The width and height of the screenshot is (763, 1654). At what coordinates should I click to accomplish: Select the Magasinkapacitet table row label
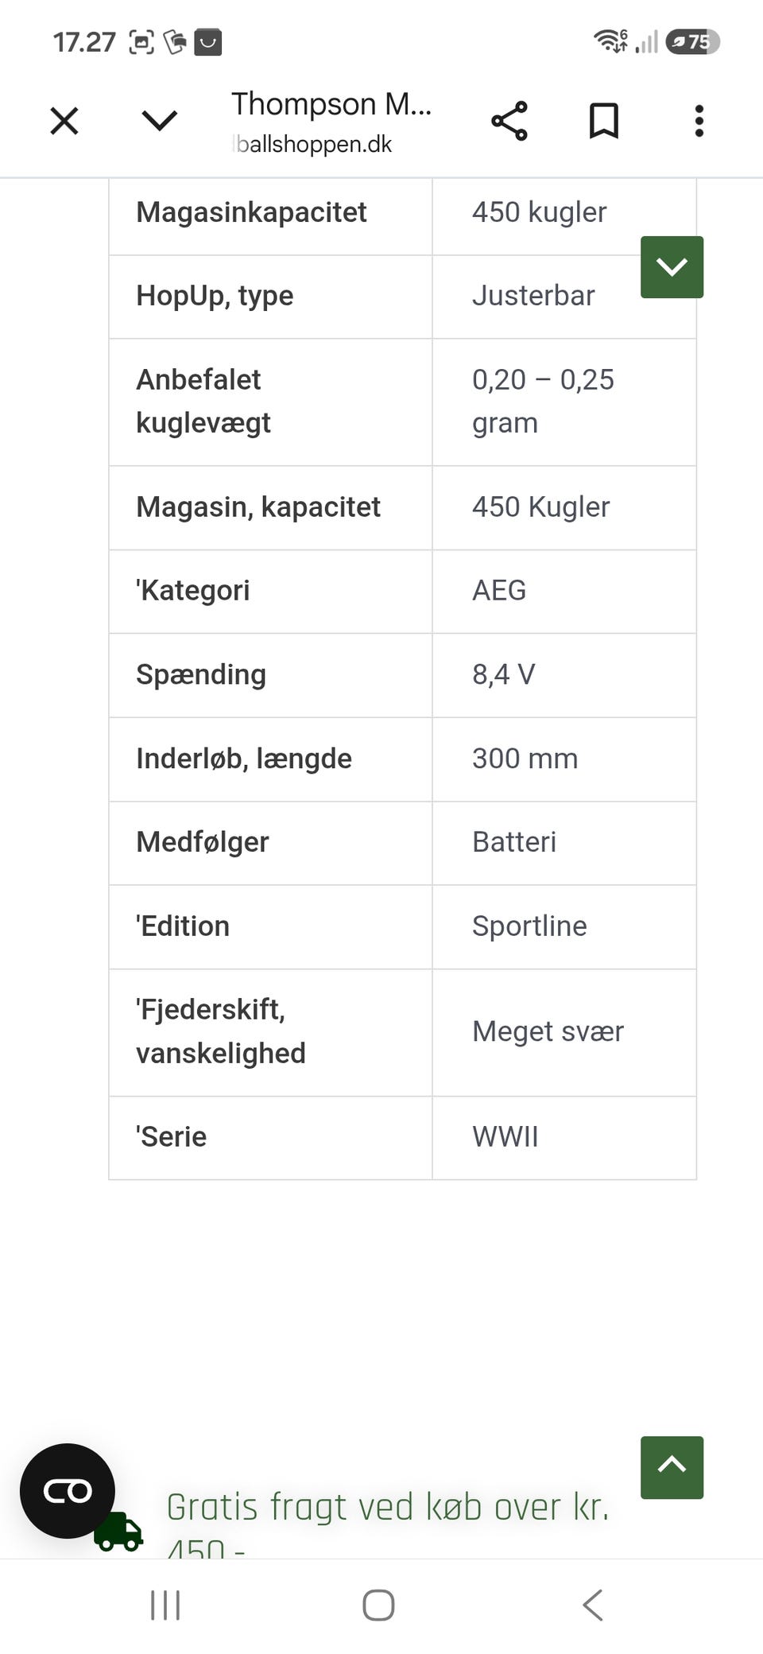pyautogui.click(x=251, y=212)
